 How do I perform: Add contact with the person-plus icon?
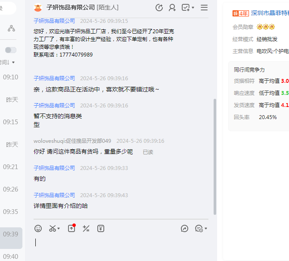click(172, 8)
